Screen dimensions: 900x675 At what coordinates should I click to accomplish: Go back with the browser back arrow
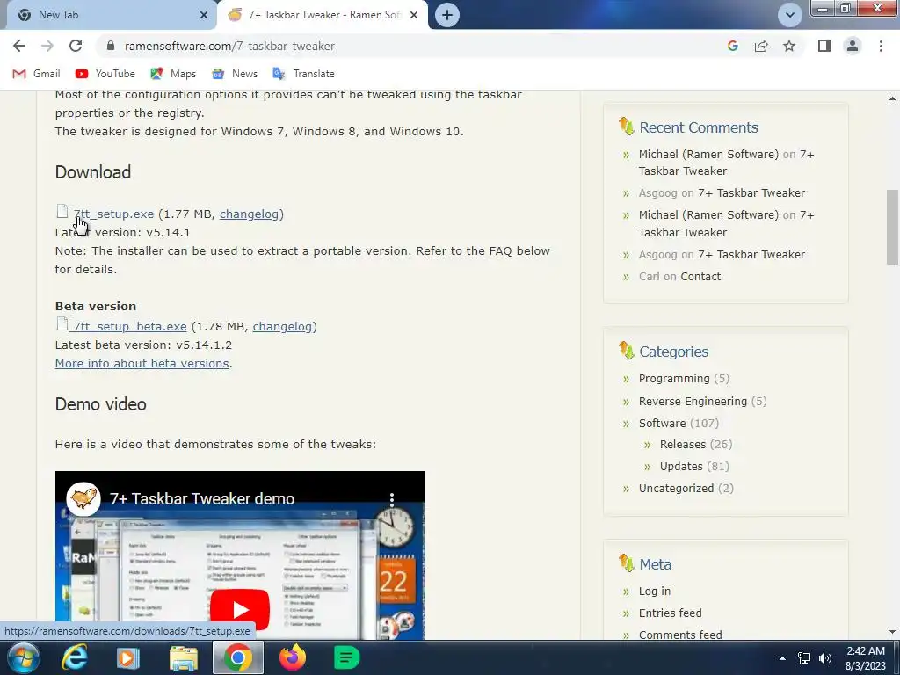[x=19, y=46]
